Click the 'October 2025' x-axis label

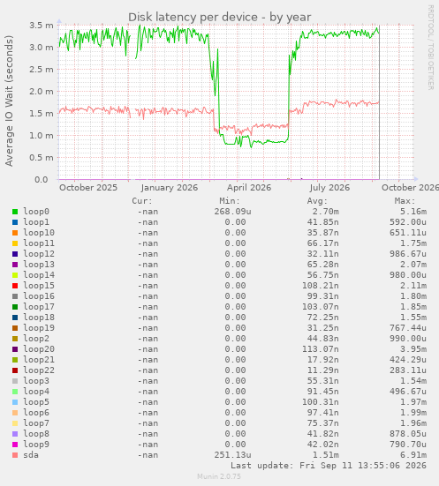click(88, 188)
